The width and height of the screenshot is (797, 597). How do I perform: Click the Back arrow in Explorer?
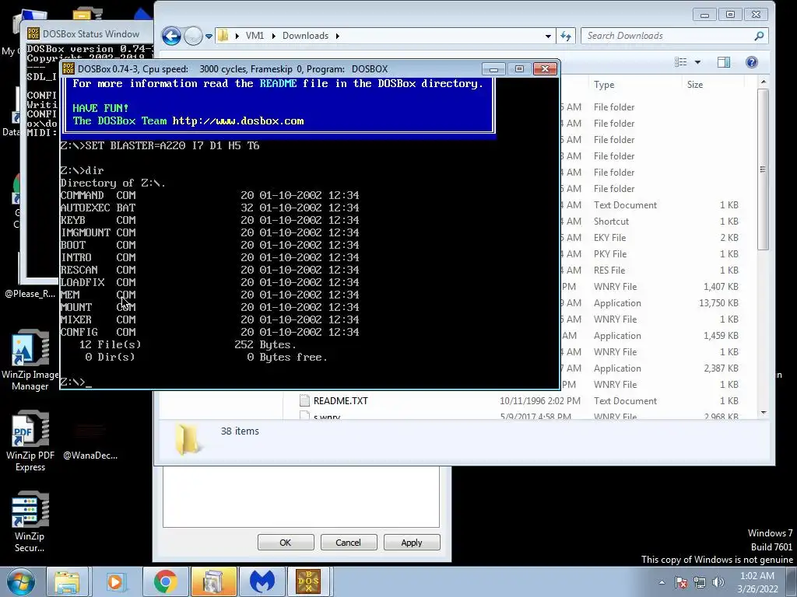(x=171, y=36)
